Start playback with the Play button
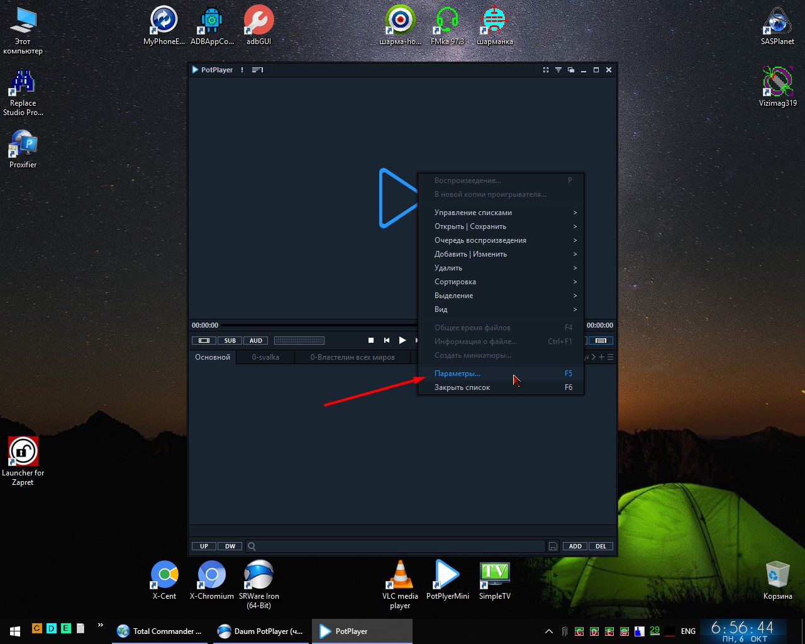 (402, 340)
